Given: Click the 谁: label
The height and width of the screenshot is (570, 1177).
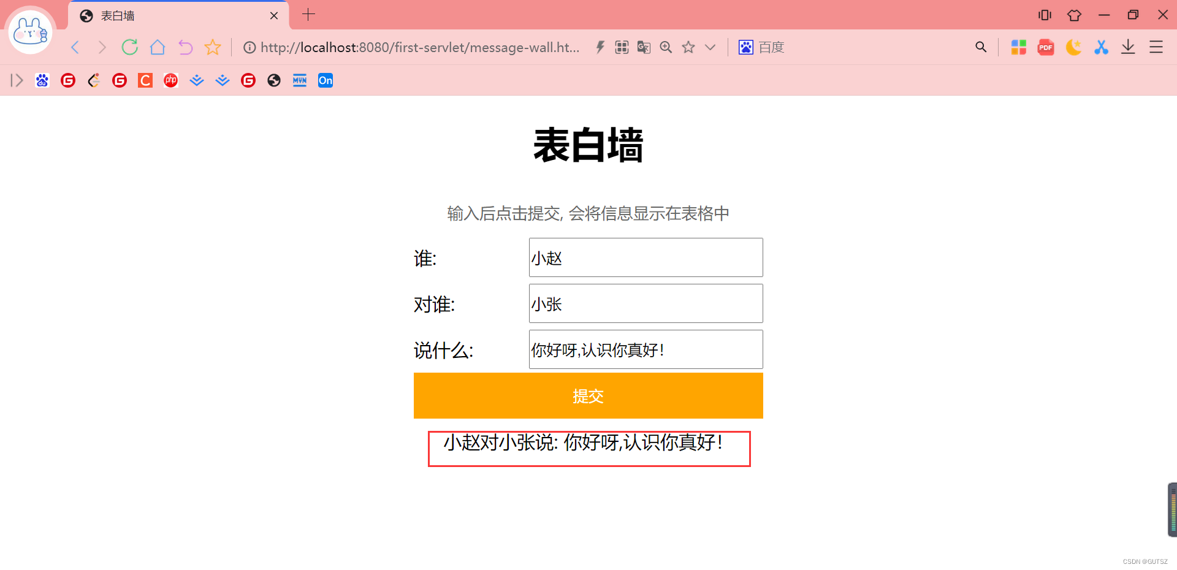Looking at the screenshot, I should [x=425, y=259].
